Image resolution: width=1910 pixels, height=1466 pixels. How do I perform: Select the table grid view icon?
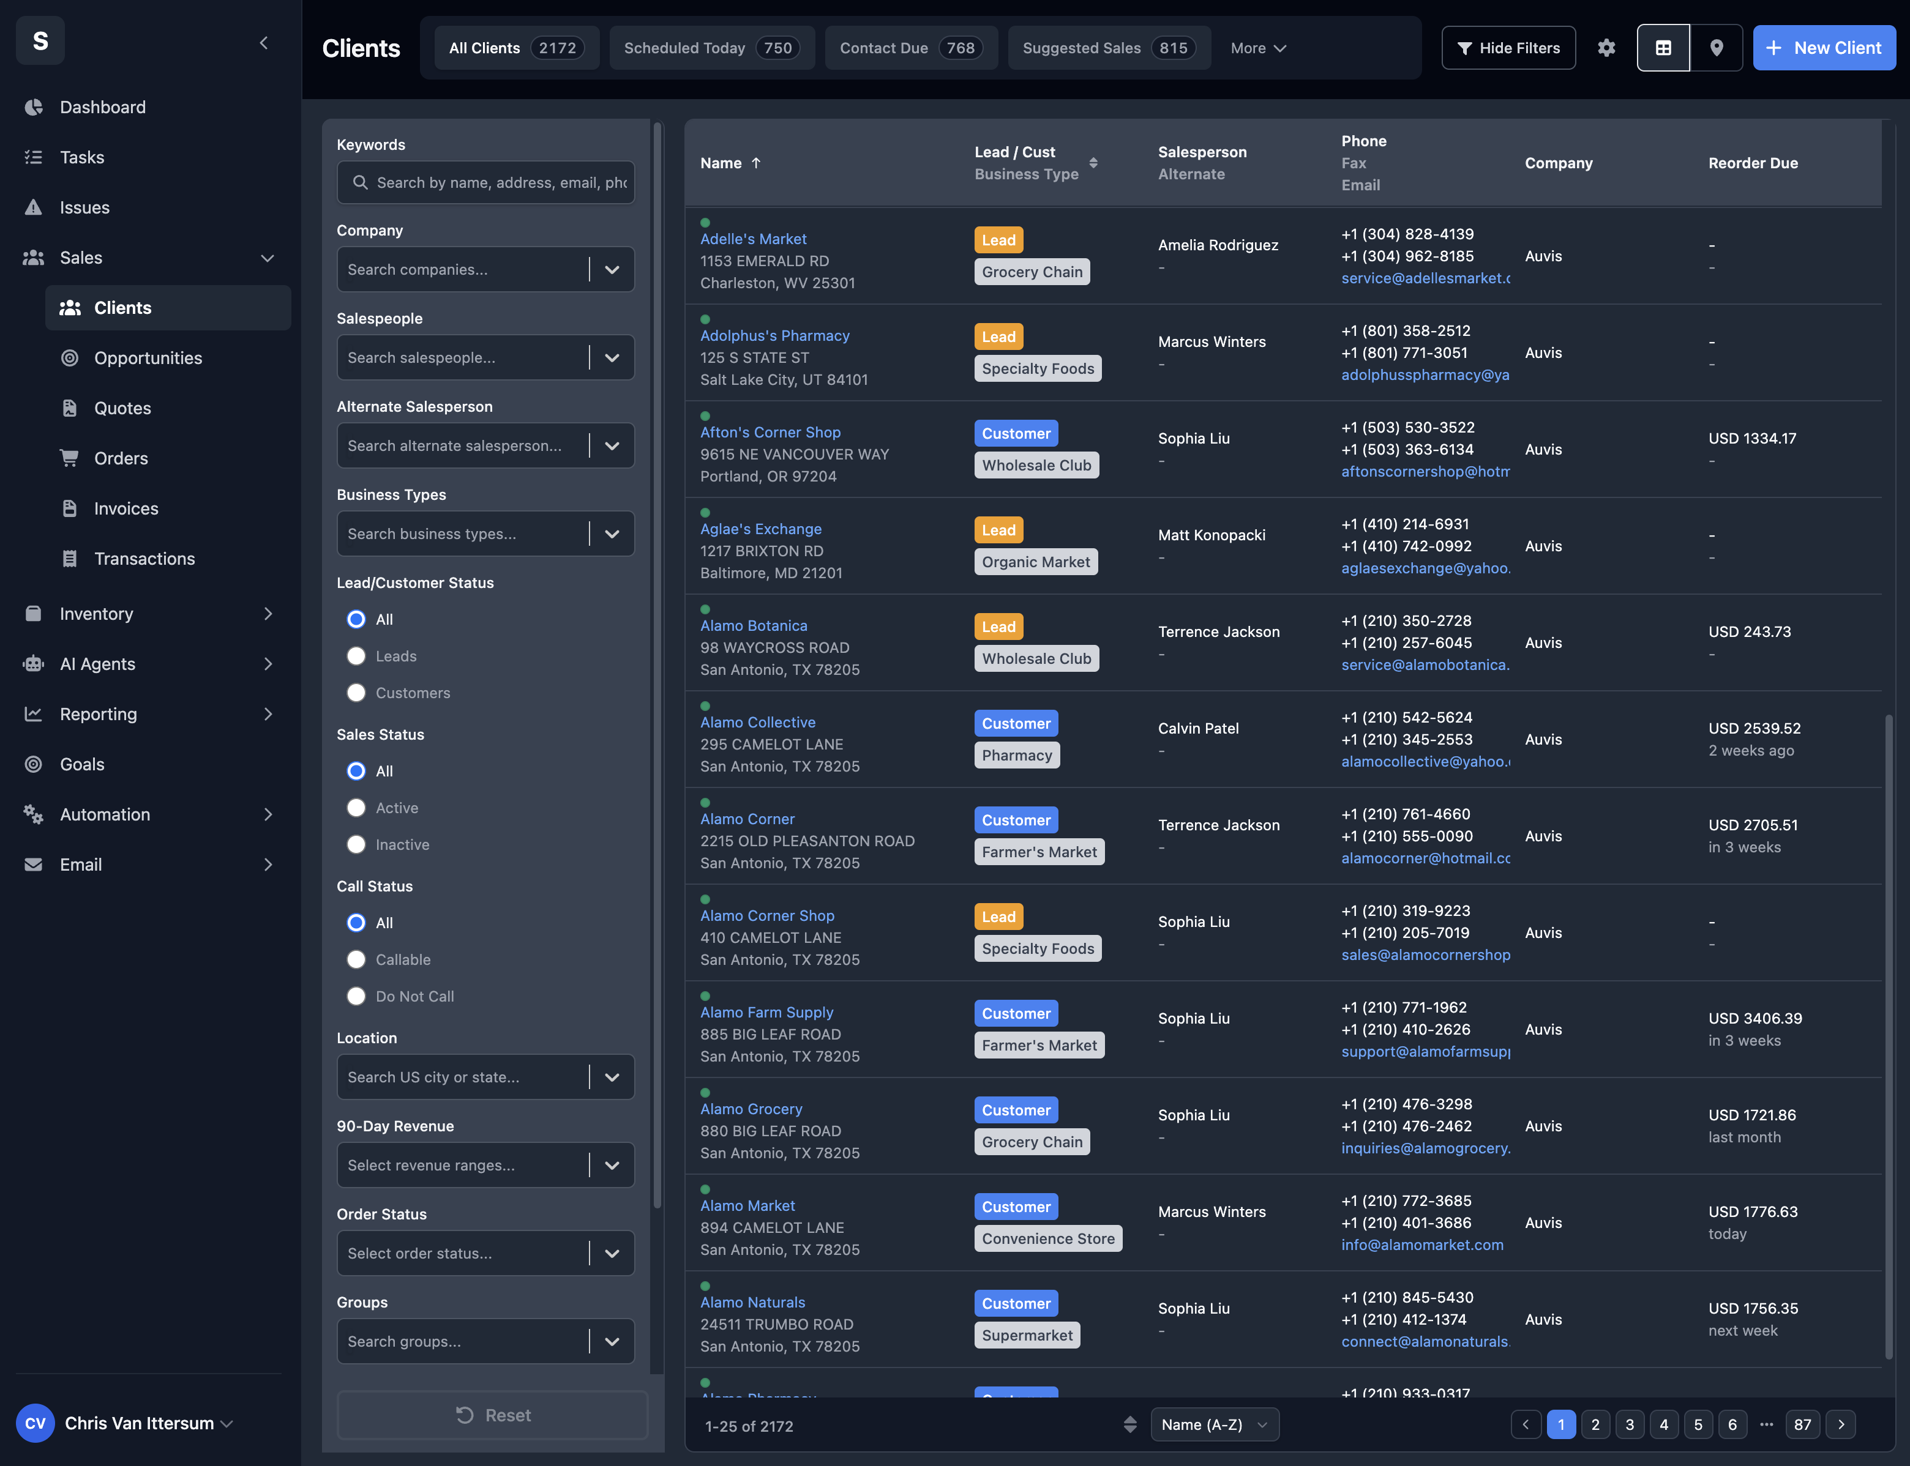[1663, 48]
